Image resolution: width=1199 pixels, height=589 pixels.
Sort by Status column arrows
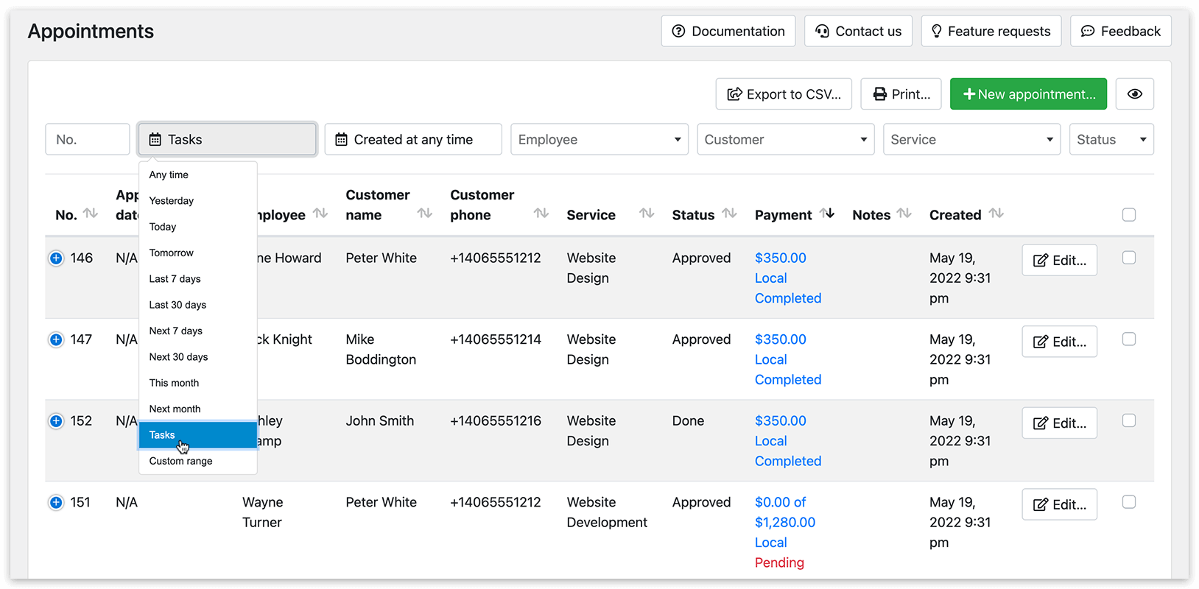(x=729, y=214)
